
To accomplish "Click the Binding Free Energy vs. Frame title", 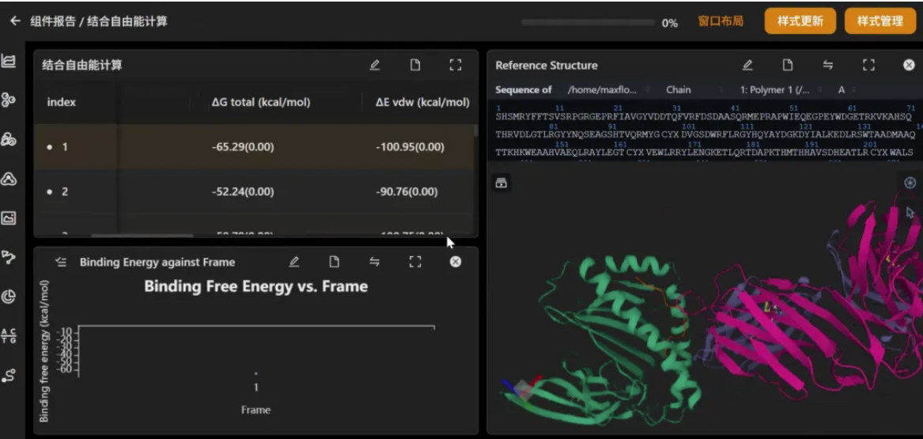I will pos(256,286).
